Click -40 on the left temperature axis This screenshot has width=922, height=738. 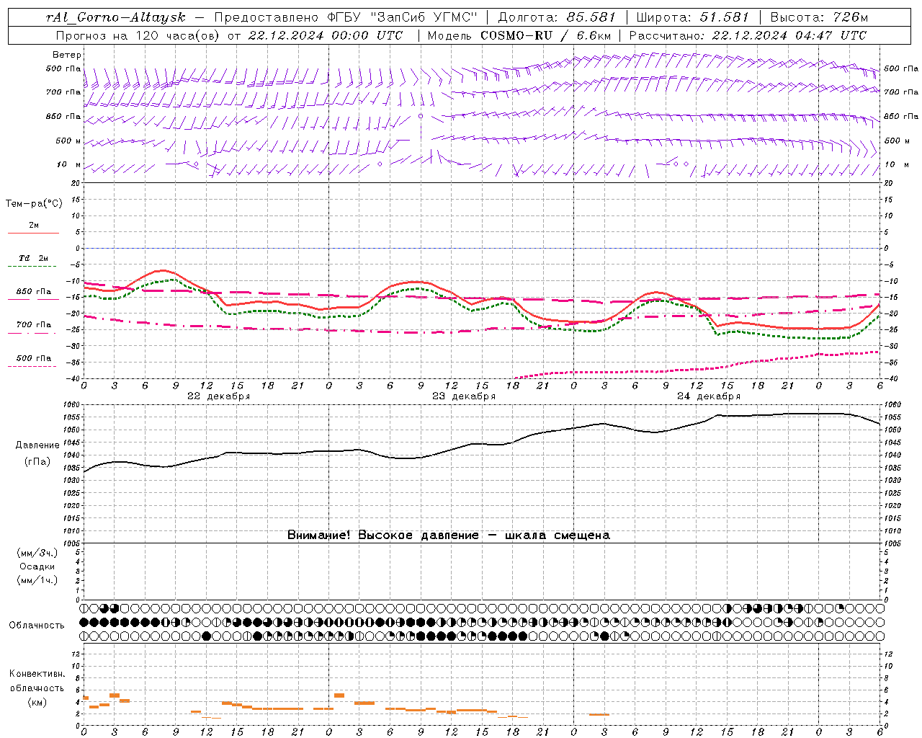tap(74, 378)
